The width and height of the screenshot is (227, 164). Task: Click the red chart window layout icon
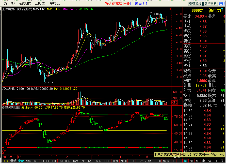[169, 9]
